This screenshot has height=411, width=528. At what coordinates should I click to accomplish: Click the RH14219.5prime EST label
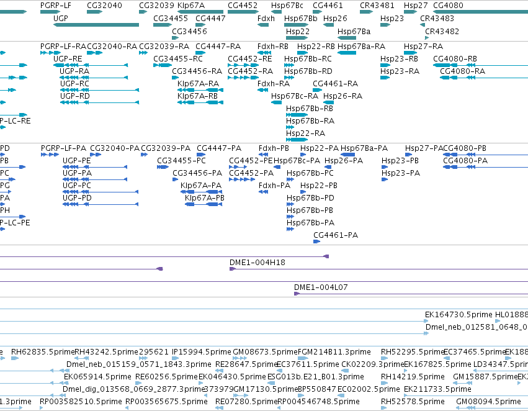pyautogui.click(x=413, y=377)
